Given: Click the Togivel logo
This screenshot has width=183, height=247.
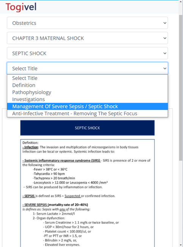Looking at the screenshot, I should coord(21,7).
